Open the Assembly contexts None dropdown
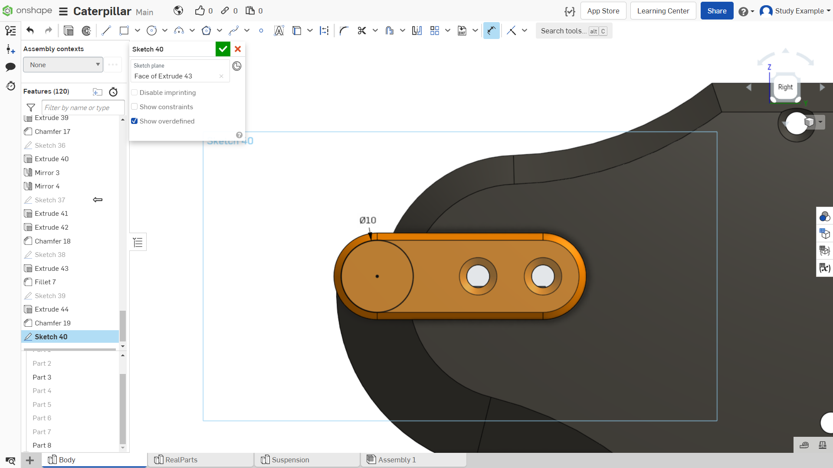This screenshot has height=468, width=833. pyautogui.click(x=63, y=65)
